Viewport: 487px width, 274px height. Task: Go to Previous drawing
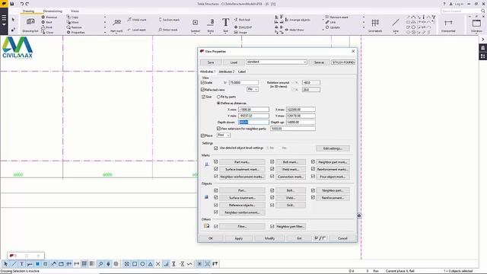(x=49, y=17)
